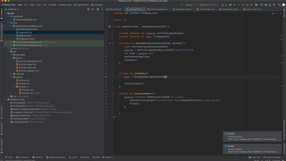Expand the mipmap folder
Viewport: 286px width, 161px height.
(11, 74)
